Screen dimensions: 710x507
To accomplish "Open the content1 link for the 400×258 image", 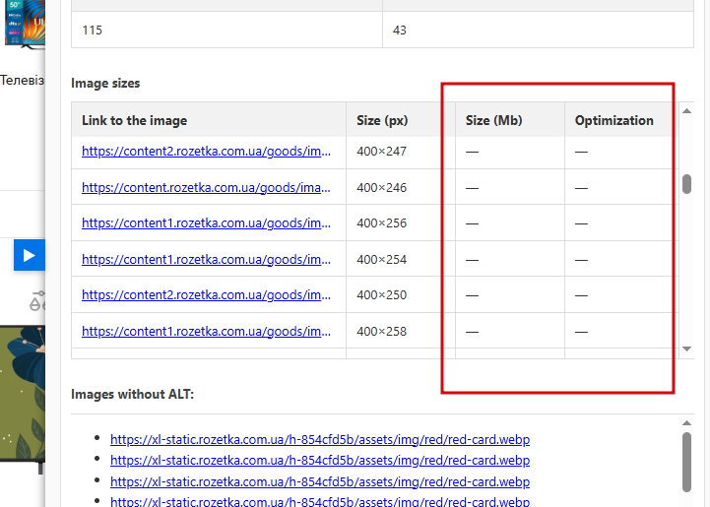I will (x=206, y=332).
